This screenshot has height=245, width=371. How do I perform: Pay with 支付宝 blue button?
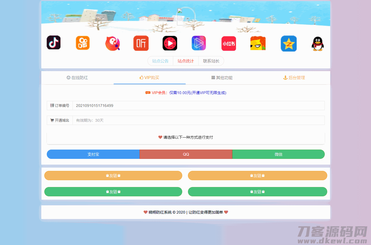coord(93,154)
